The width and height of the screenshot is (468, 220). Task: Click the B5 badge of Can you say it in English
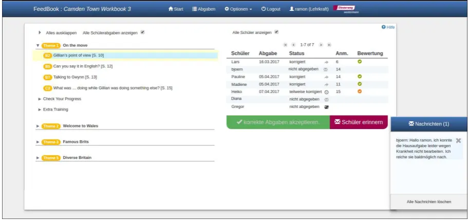tap(48, 67)
